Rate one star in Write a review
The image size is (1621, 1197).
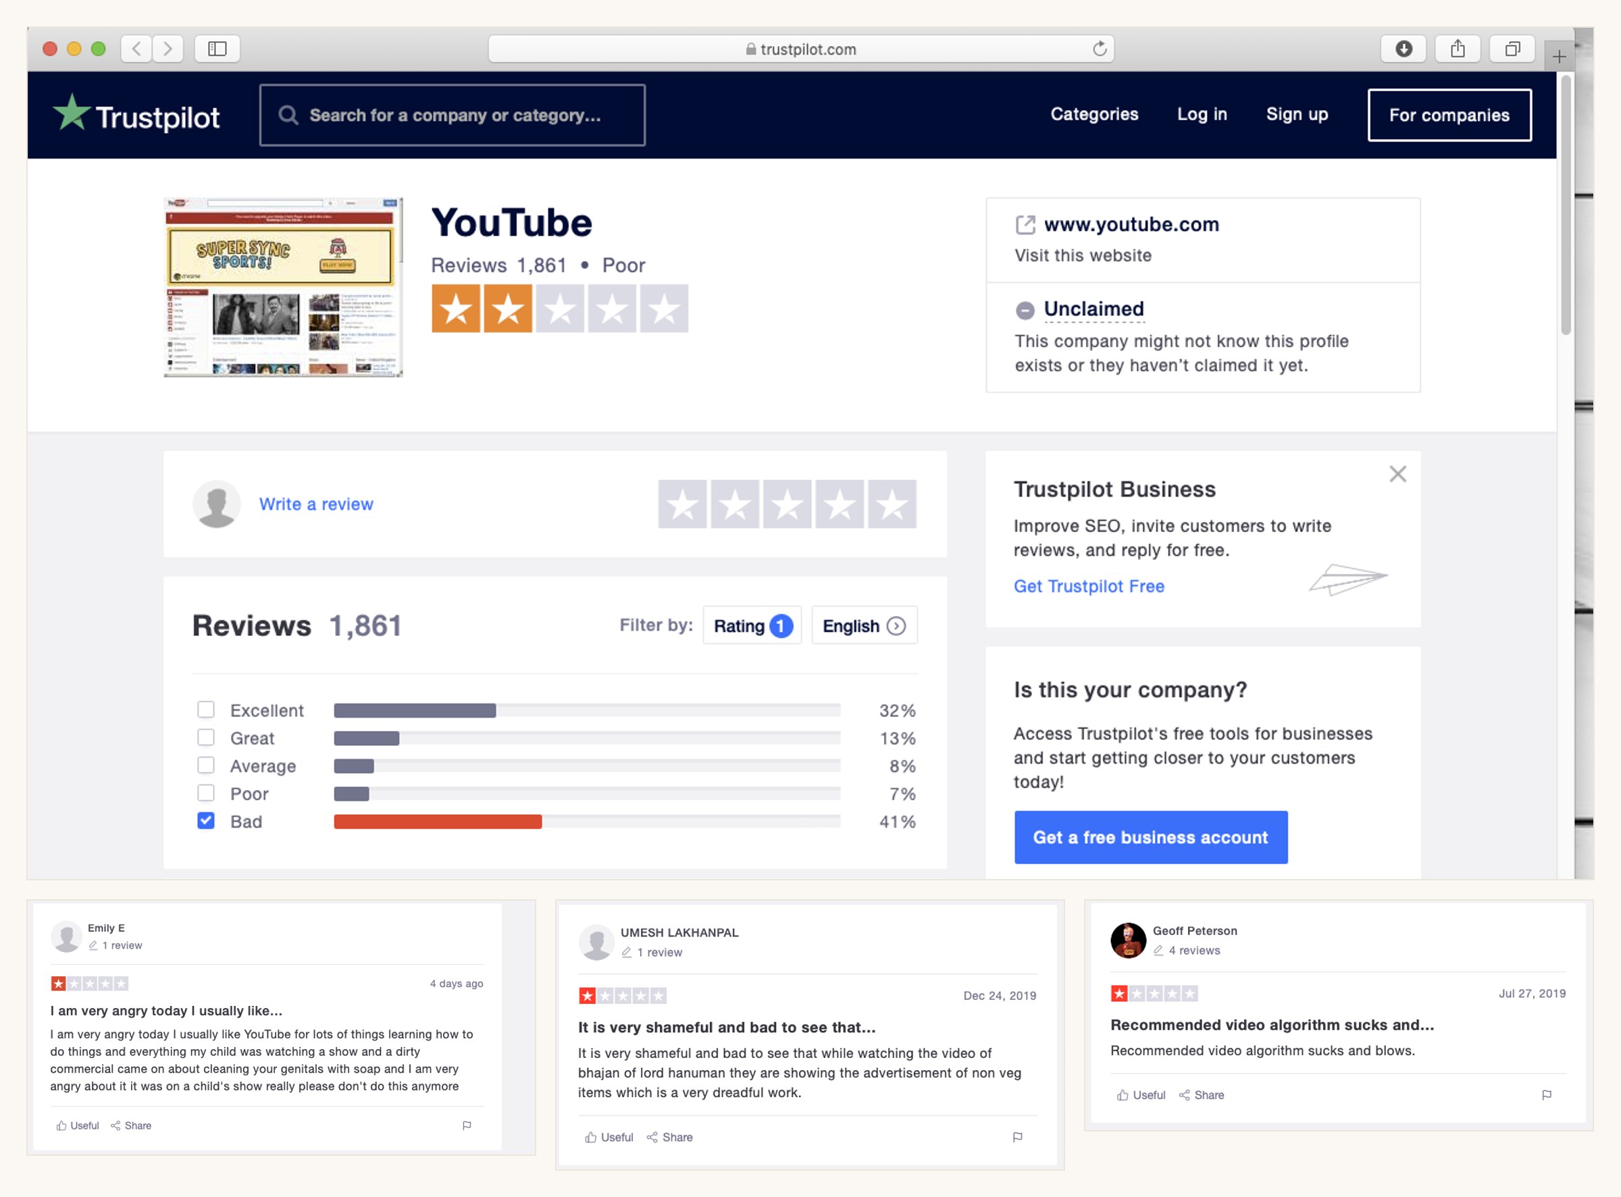point(682,504)
